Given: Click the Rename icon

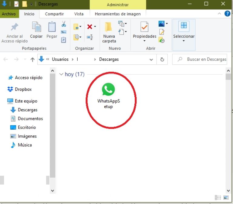Looking at the screenshot, I should pyautogui.click(x=90, y=37).
